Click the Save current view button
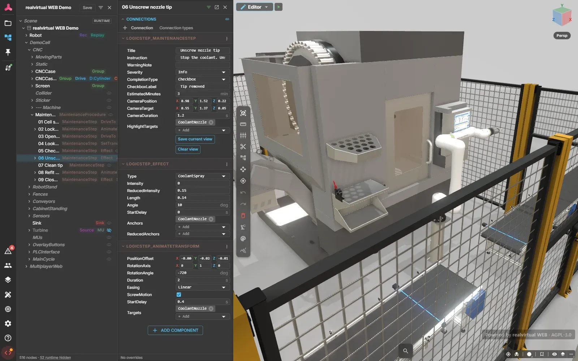Screen dimensions: 578x361 195,139
